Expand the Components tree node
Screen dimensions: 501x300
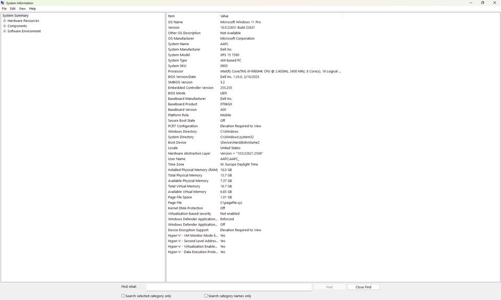pyautogui.click(x=5, y=26)
